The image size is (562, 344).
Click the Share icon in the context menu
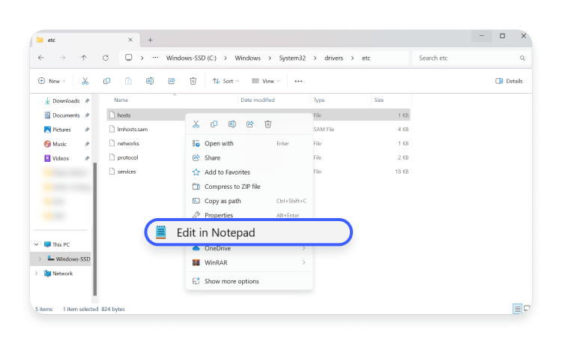pyautogui.click(x=250, y=124)
